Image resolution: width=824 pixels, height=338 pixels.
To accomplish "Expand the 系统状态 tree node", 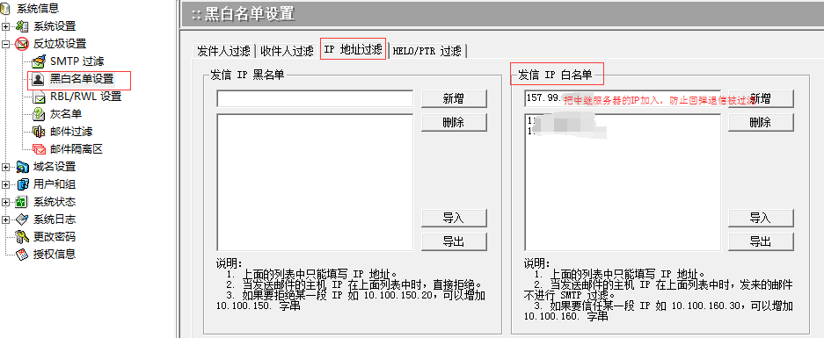I will [x=6, y=202].
